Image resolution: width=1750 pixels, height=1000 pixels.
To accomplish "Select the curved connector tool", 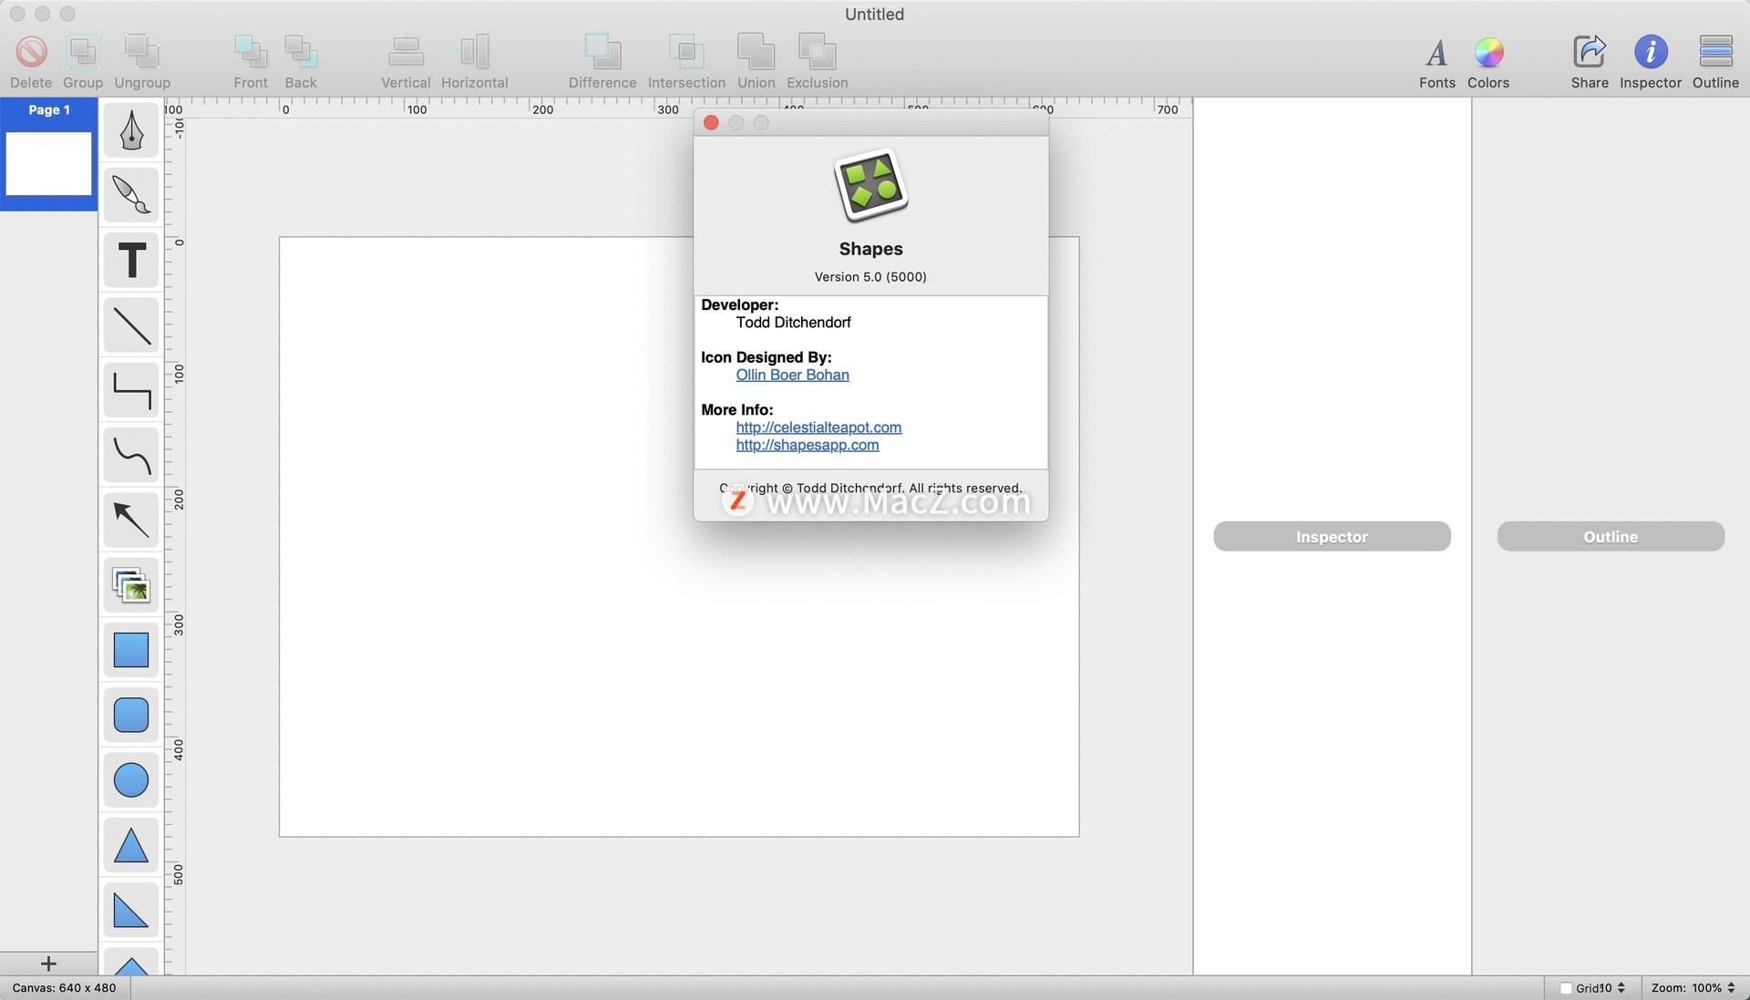I will (131, 456).
